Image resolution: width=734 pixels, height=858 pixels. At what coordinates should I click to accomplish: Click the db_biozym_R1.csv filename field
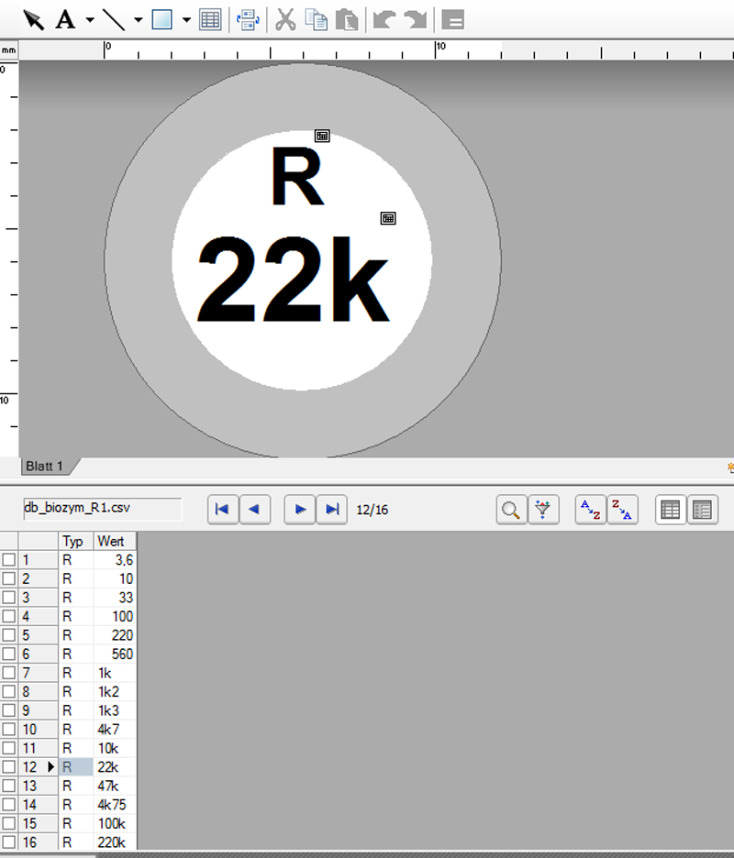[x=102, y=509]
